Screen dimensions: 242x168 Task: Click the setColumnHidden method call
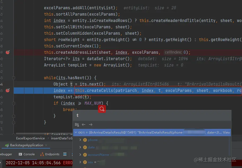click(x=74, y=33)
